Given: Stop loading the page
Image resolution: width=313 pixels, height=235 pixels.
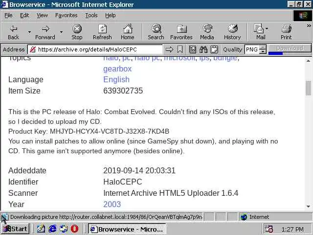Looking at the screenshot, I should pyautogui.click(x=77, y=32).
